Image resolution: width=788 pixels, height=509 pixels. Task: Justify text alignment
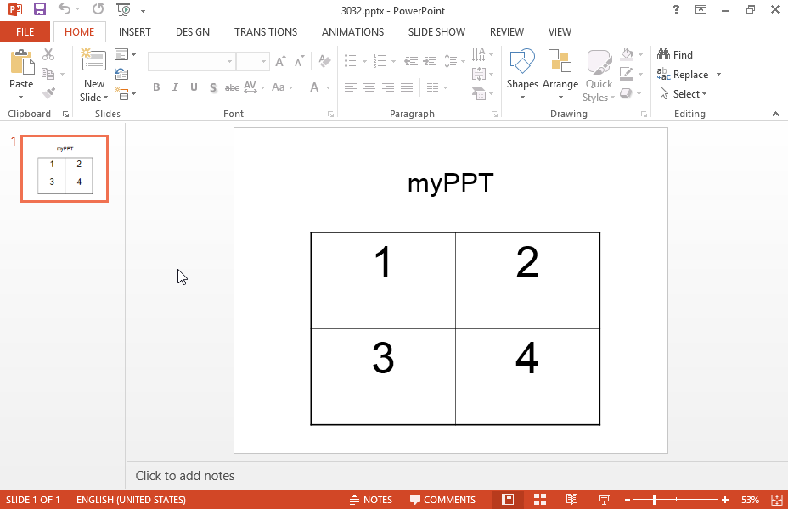(407, 88)
